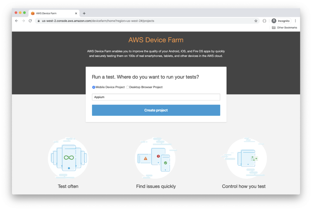Click the Find issues quickly illustration

[x=156, y=158]
